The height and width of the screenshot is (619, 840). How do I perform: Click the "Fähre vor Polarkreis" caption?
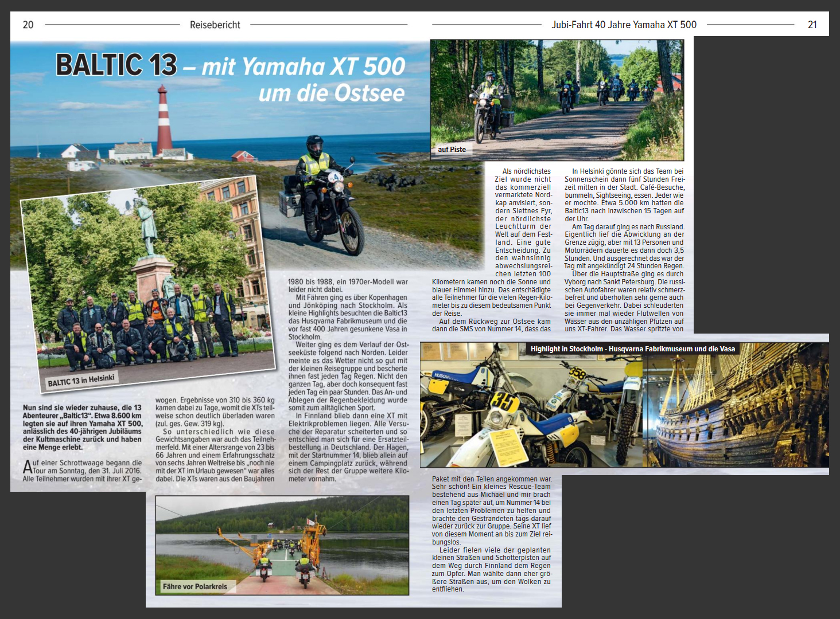coord(195,586)
